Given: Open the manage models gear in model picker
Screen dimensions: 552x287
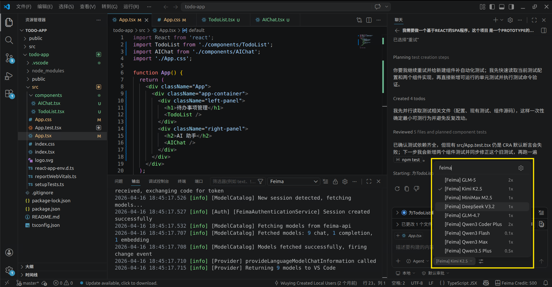Looking at the screenshot, I should point(521,168).
